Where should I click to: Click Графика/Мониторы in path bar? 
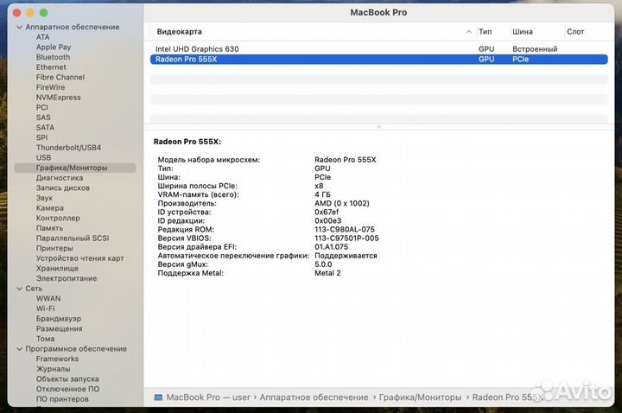pyautogui.click(x=420, y=397)
